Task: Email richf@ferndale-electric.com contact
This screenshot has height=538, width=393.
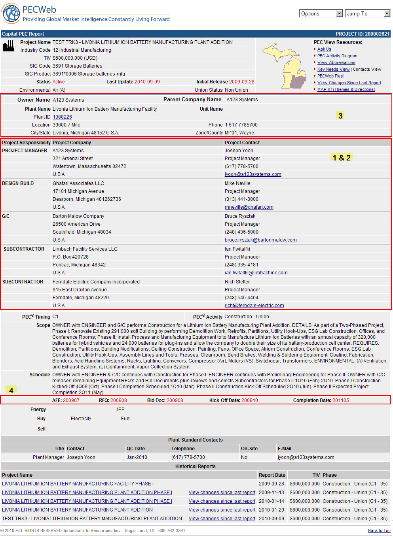Action: (254, 306)
